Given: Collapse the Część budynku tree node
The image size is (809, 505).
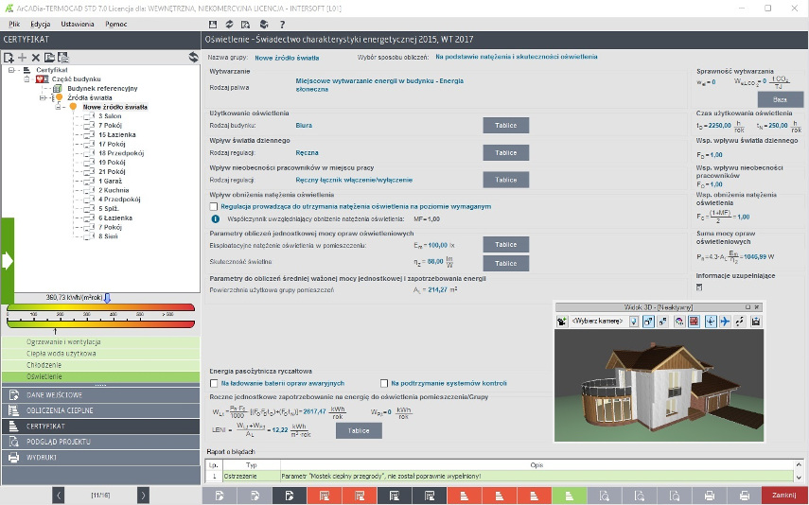Looking at the screenshot, I should (26, 79).
